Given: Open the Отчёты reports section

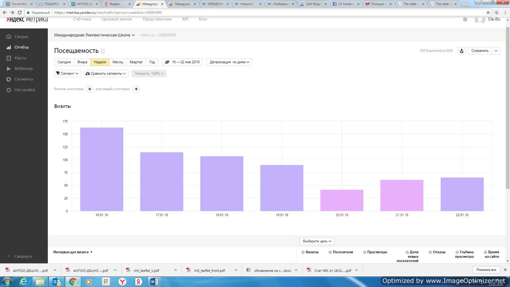Looking at the screenshot, I should [21, 47].
